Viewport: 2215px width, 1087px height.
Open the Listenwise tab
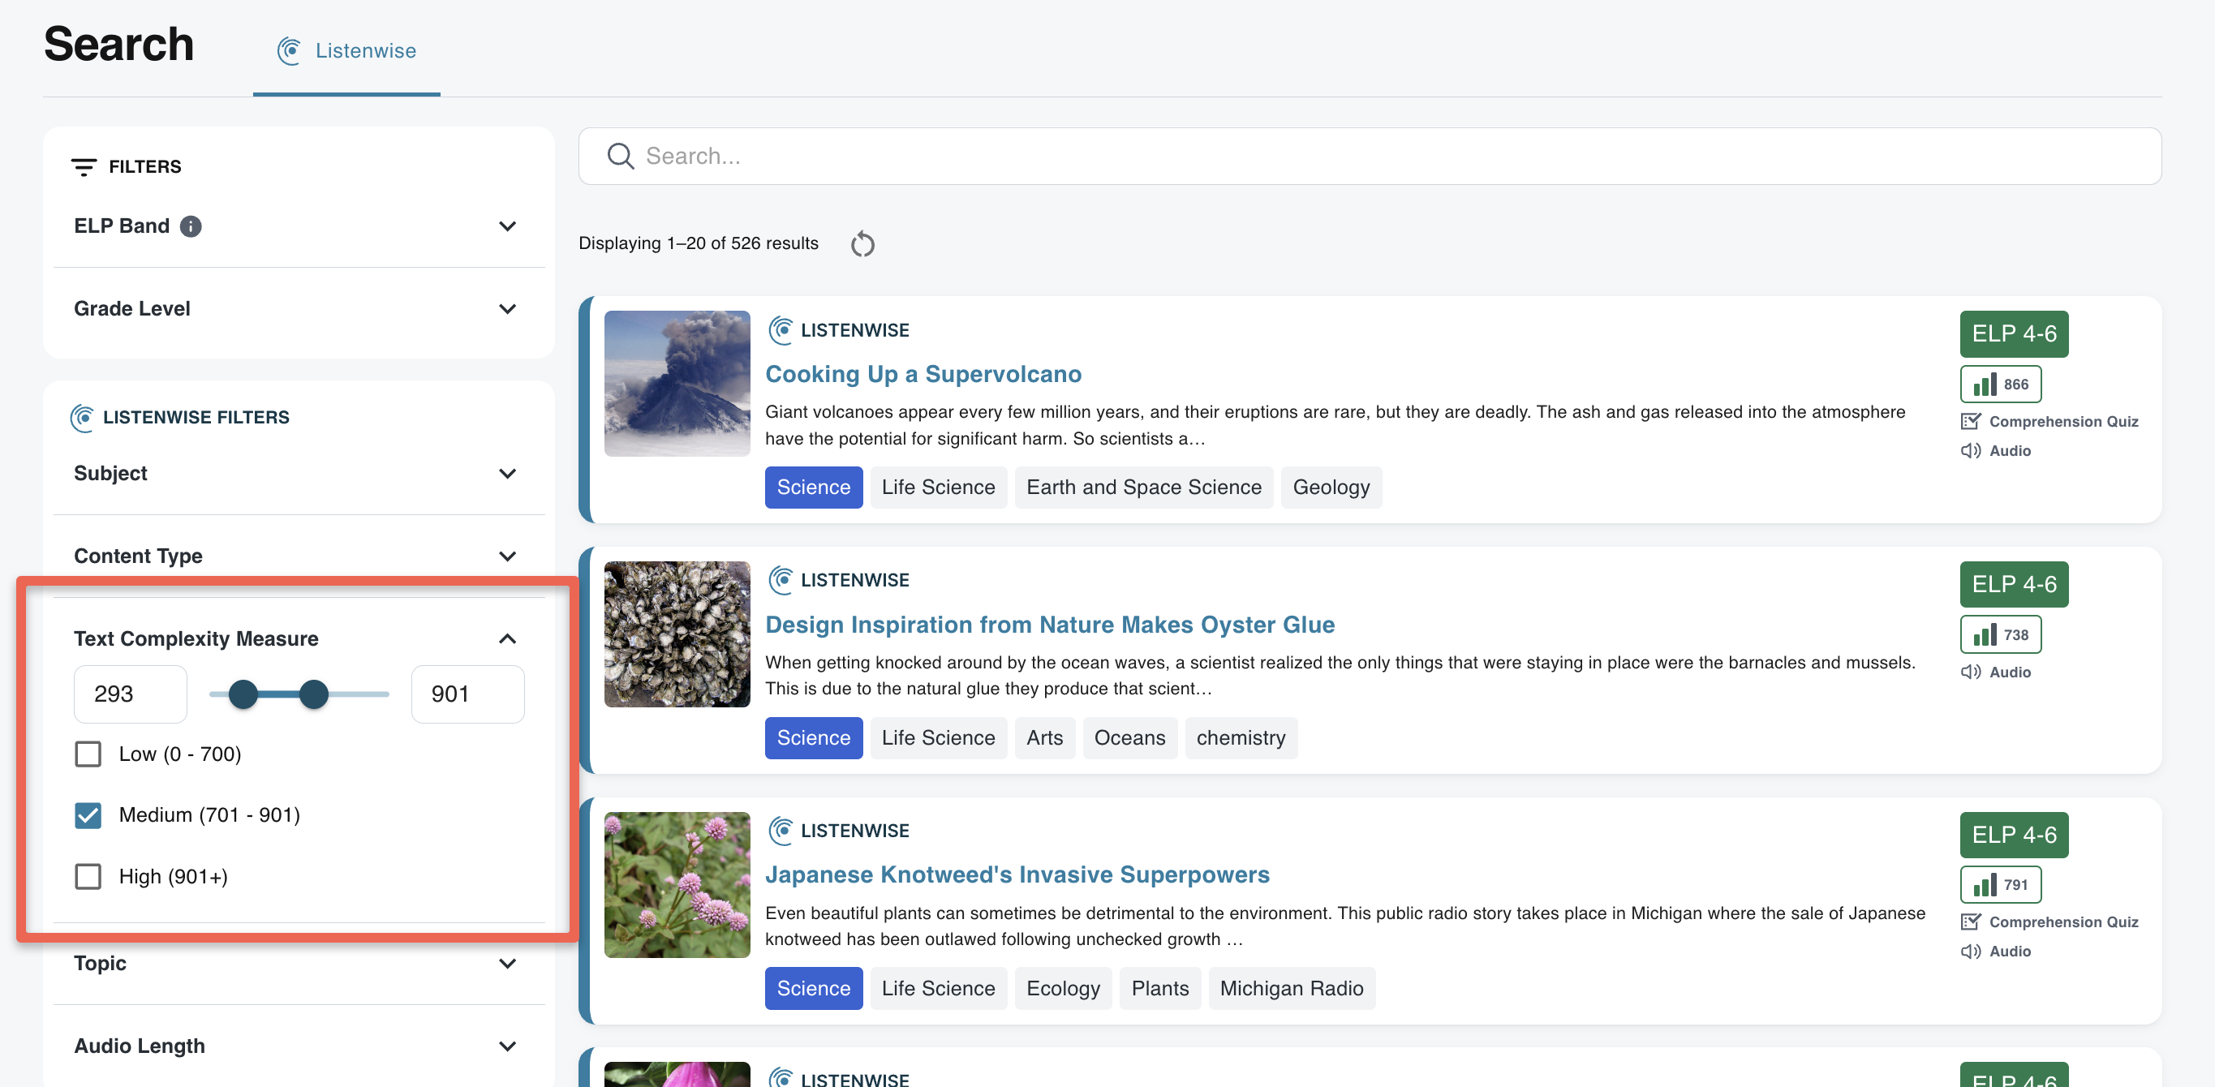coord(346,51)
